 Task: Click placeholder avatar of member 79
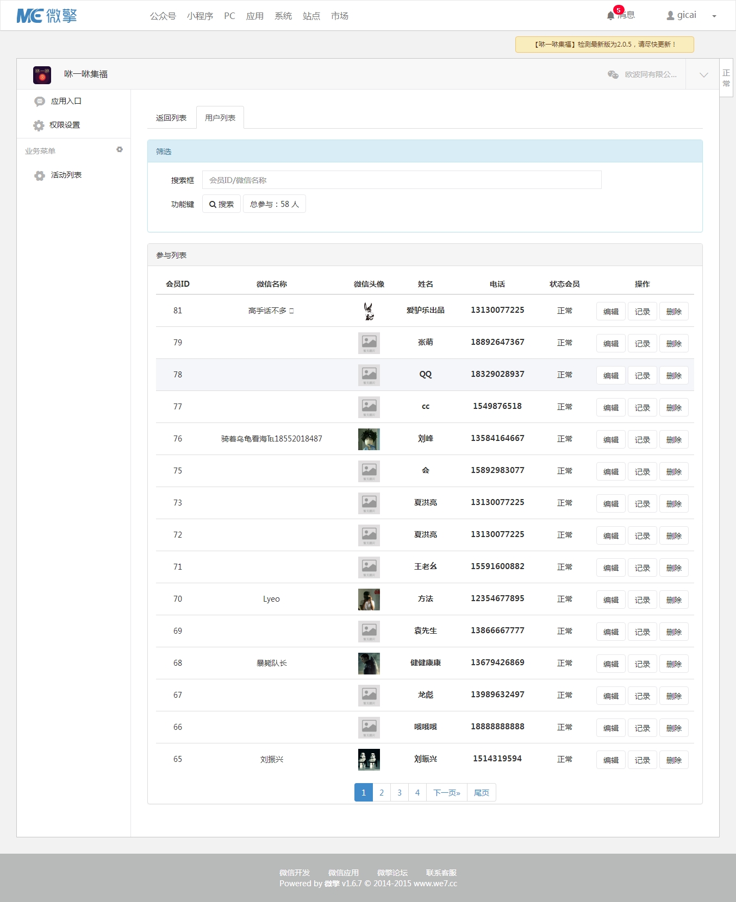[x=369, y=343]
